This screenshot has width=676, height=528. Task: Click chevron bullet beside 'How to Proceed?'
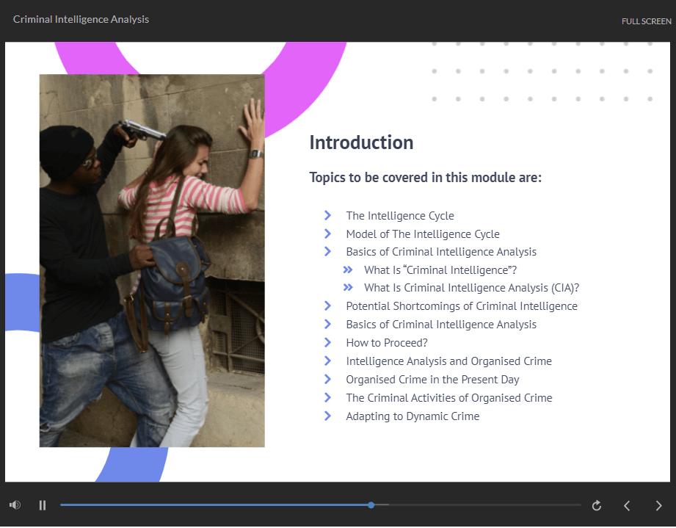327,342
